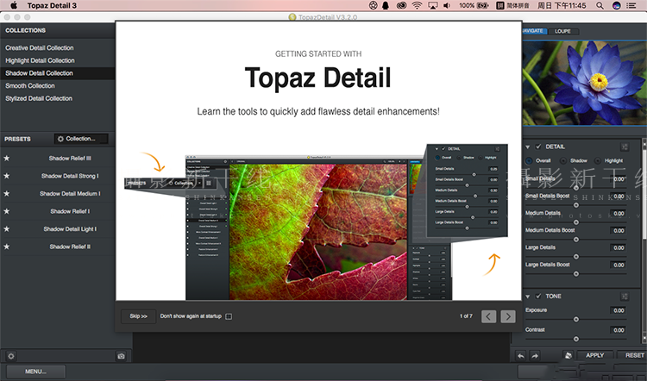This screenshot has height=381, width=647.
Task: Toggle the TONE section checkbox
Action: pos(538,296)
